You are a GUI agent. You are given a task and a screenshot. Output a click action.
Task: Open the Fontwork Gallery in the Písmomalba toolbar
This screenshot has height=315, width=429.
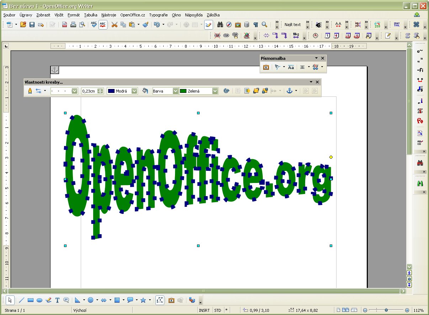click(x=266, y=67)
